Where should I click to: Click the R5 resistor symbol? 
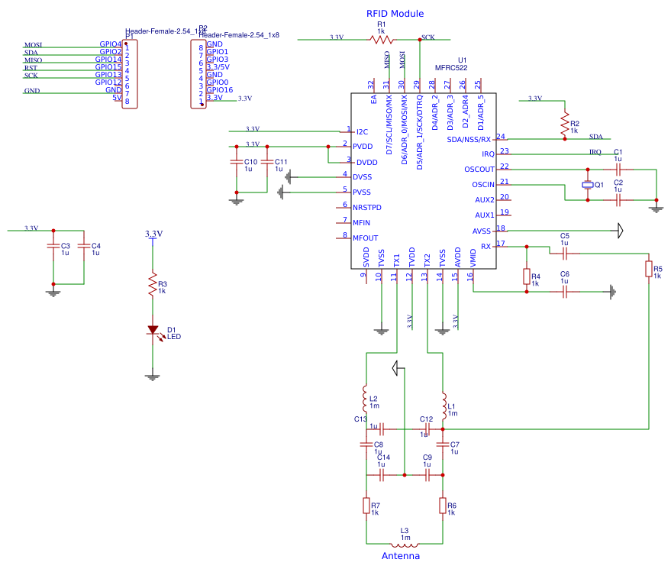pos(649,269)
